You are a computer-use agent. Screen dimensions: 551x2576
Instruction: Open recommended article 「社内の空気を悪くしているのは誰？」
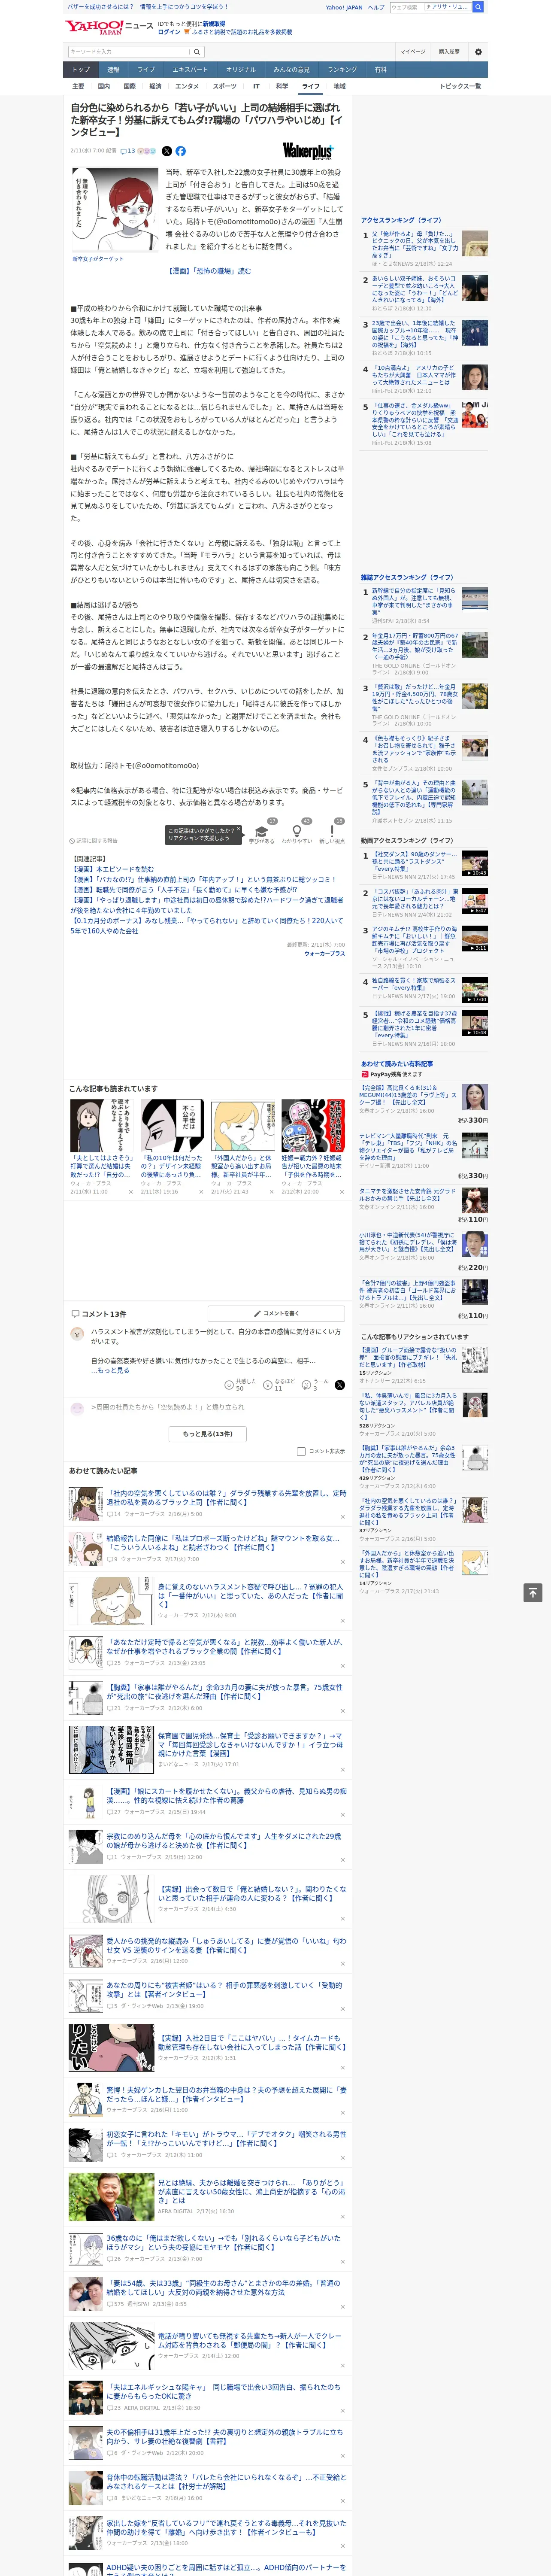[226, 1498]
